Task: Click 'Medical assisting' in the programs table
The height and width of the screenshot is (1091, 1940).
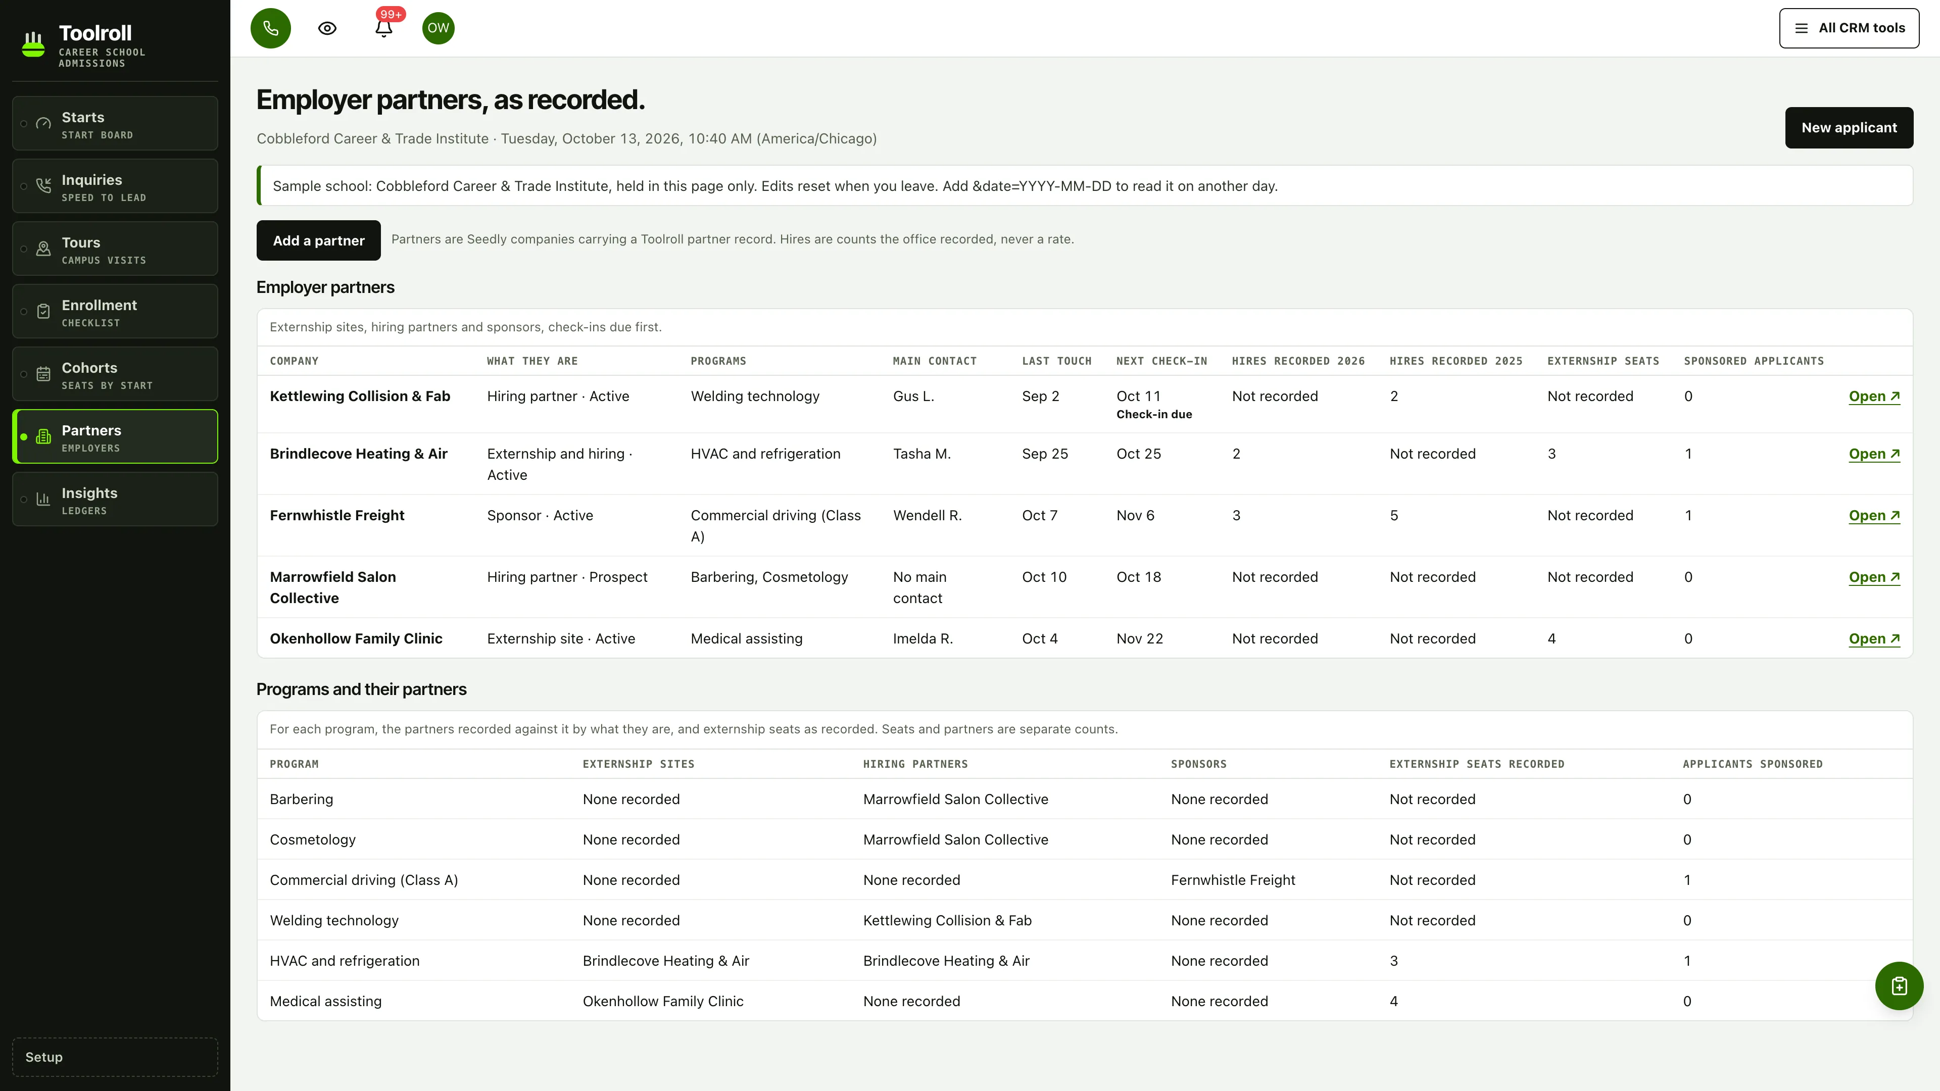Action: (x=325, y=1002)
